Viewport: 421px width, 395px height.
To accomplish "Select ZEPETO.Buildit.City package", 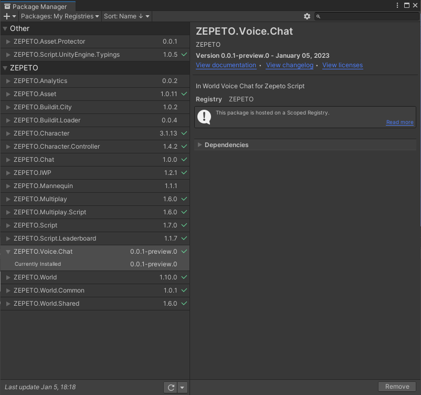I will pos(95,107).
